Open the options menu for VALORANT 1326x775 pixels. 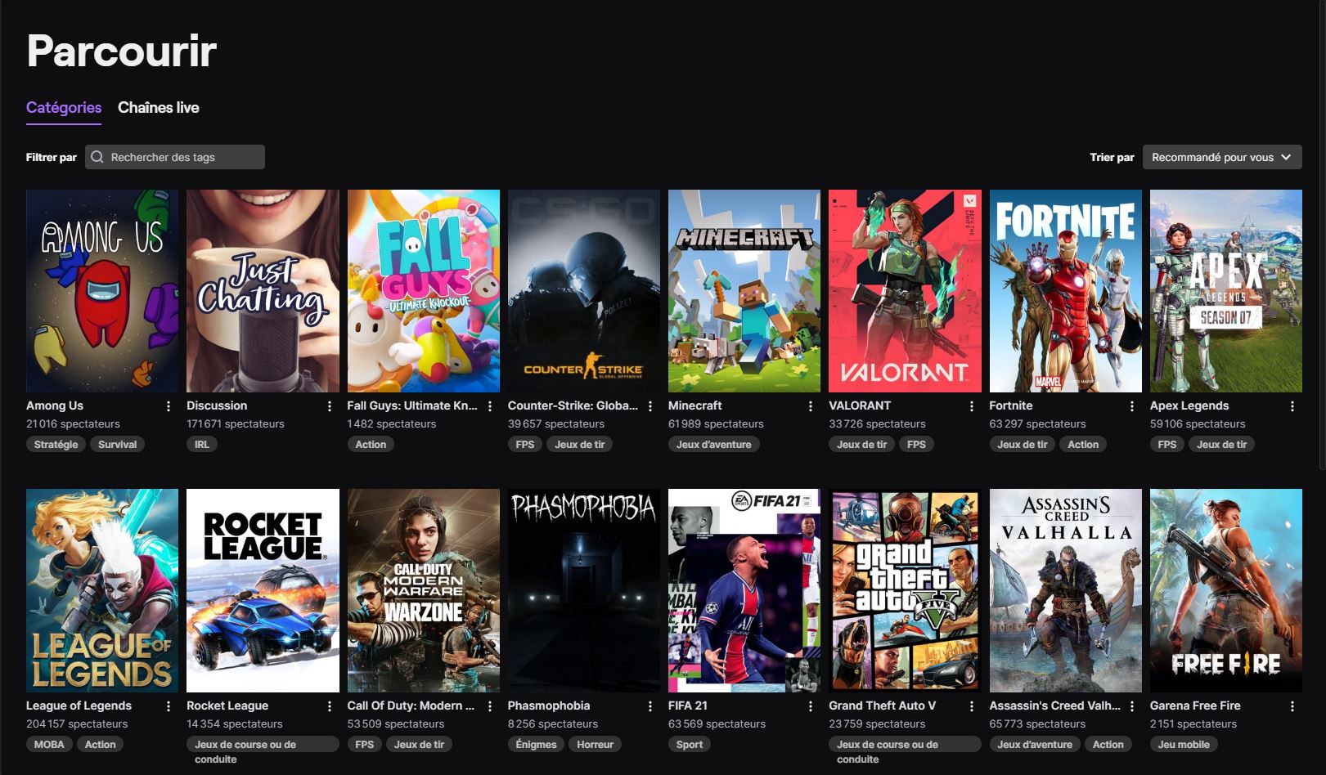click(972, 406)
